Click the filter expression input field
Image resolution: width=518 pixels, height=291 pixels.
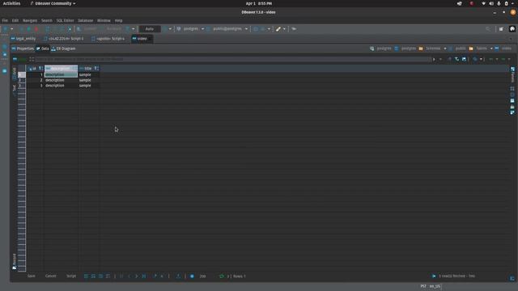[233, 59]
